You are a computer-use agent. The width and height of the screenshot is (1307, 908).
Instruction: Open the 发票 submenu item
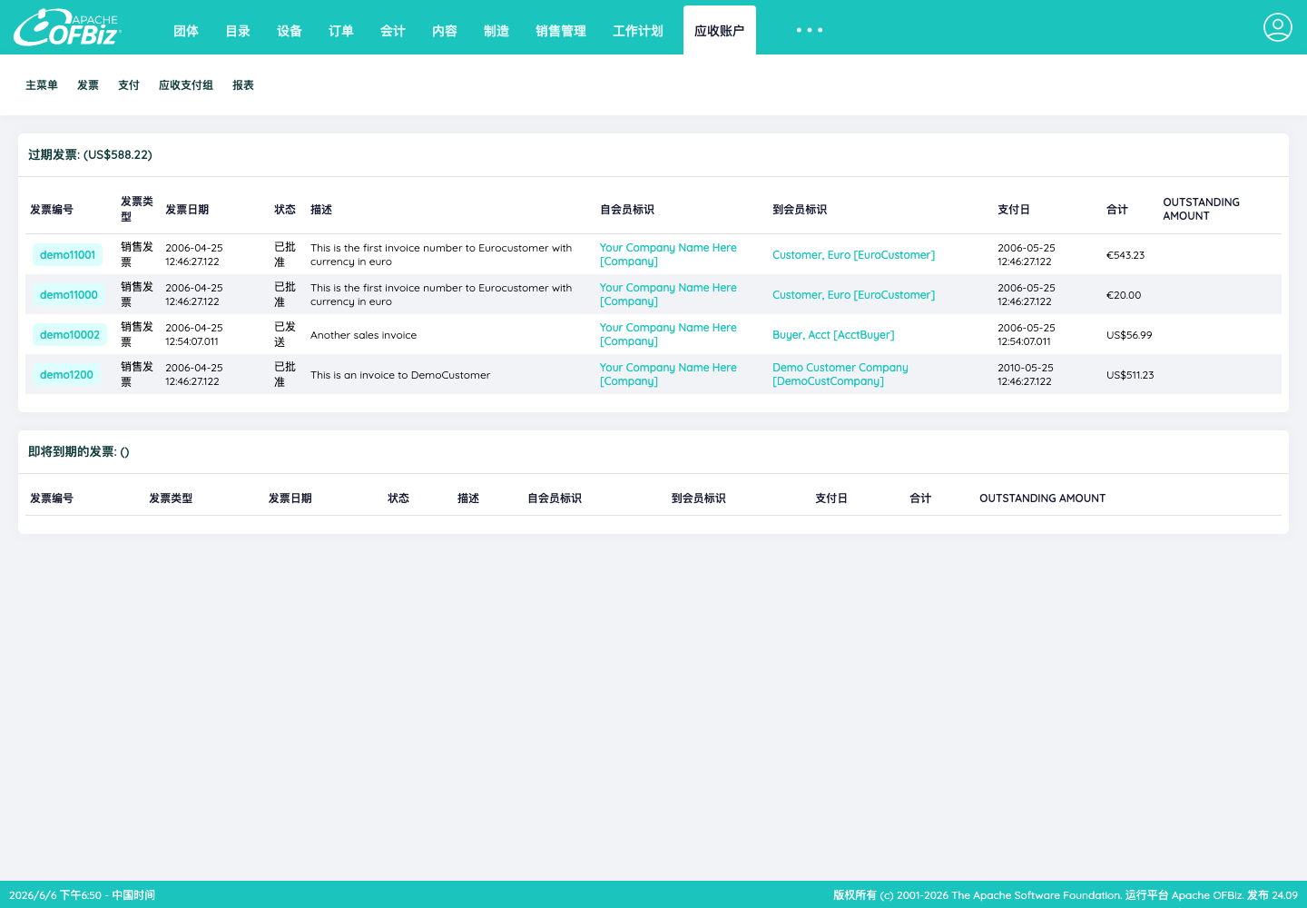(88, 85)
